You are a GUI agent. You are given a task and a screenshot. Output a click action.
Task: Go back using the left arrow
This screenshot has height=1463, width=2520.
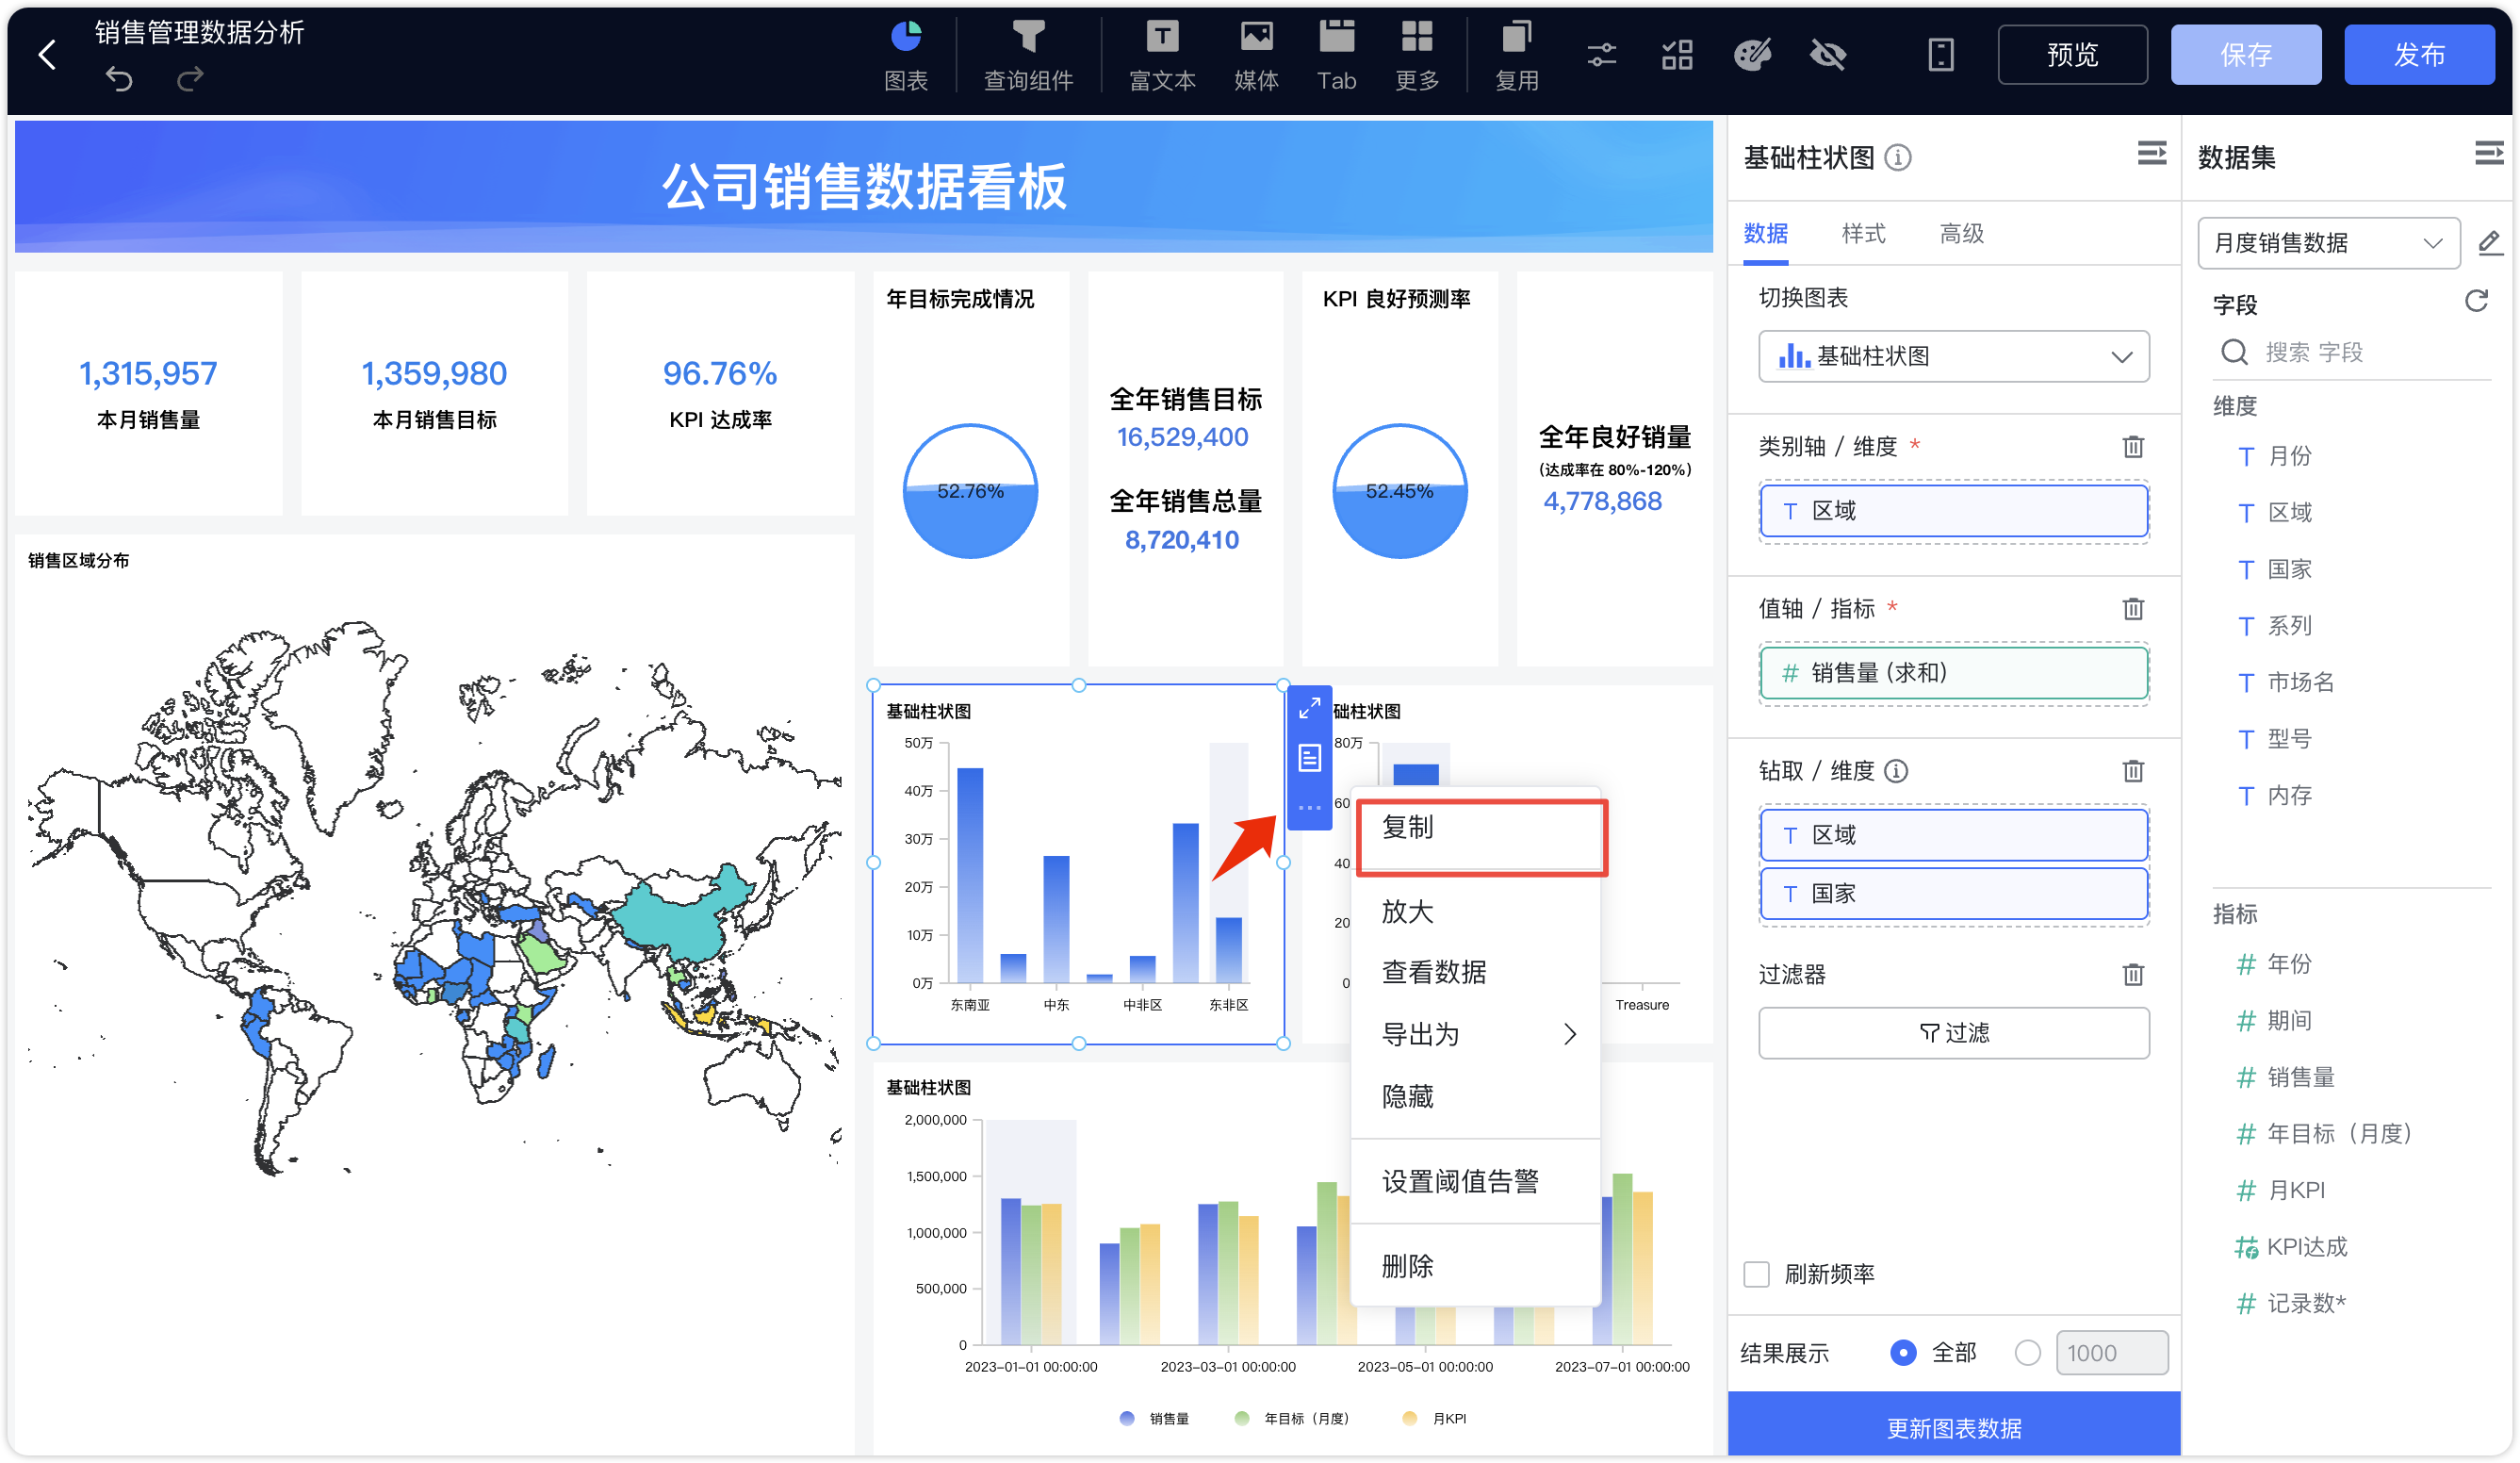[x=46, y=55]
